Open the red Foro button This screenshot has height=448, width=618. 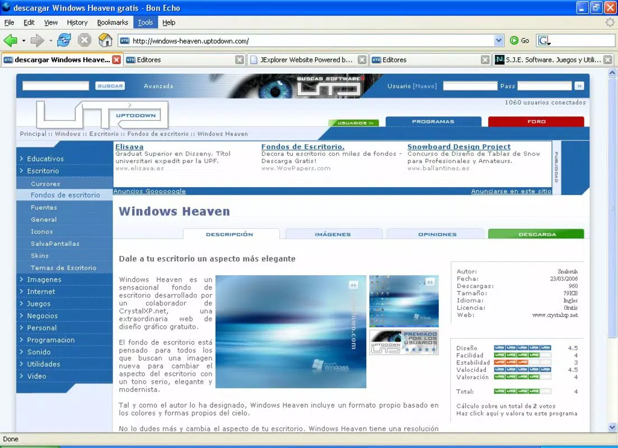point(536,122)
